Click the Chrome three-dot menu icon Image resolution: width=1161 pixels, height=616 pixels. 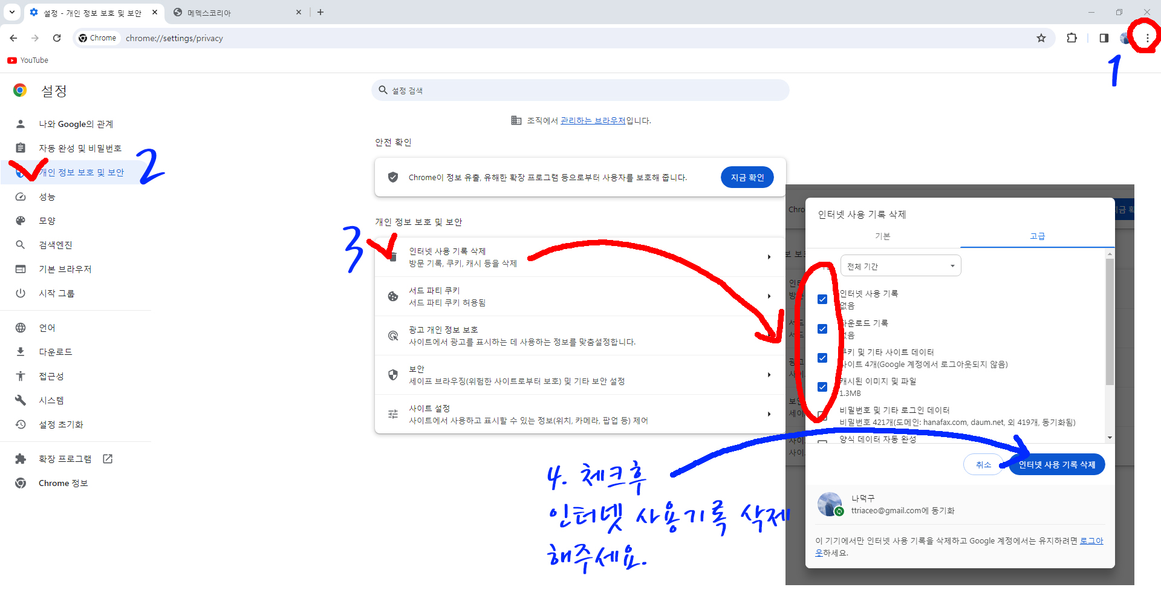click(x=1147, y=38)
